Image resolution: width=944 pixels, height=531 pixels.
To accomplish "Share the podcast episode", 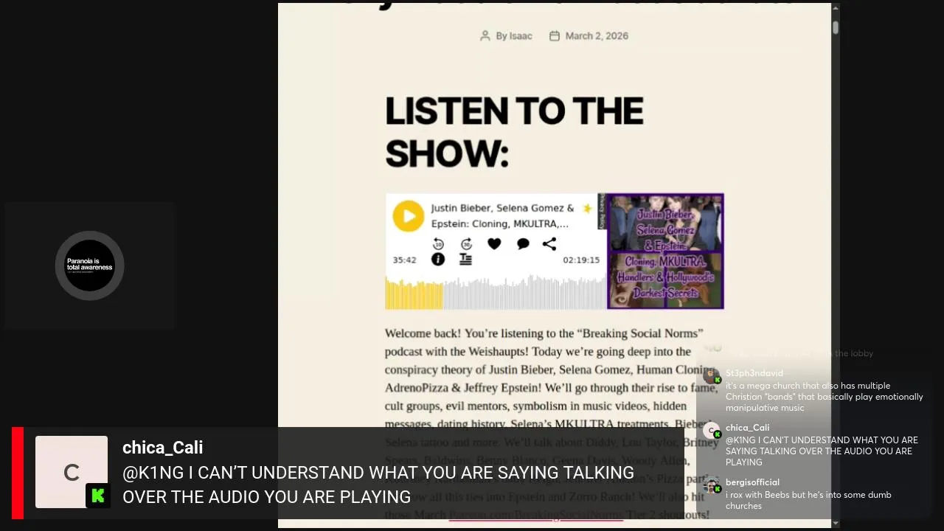I will pyautogui.click(x=549, y=244).
